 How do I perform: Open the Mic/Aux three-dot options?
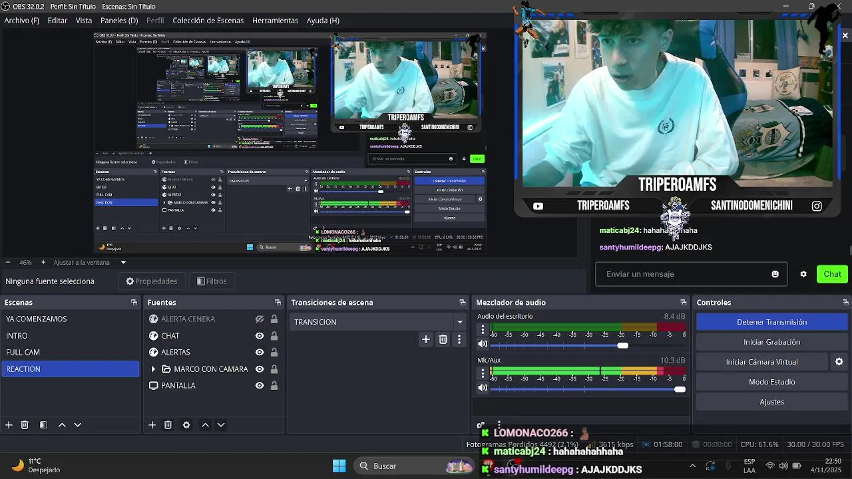[x=483, y=374]
